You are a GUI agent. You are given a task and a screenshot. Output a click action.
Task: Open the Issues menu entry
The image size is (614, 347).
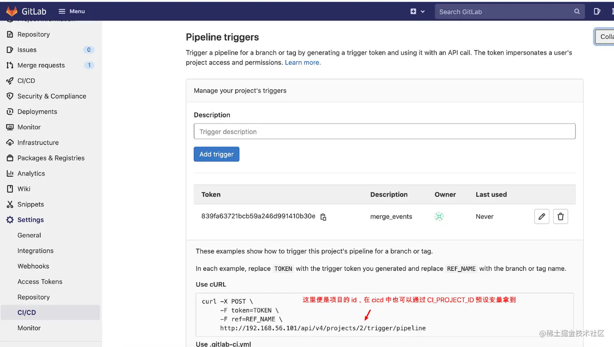(27, 50)
